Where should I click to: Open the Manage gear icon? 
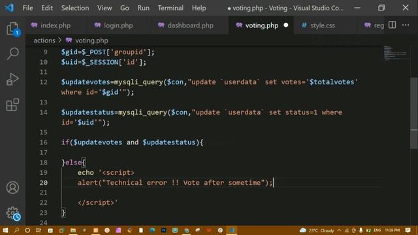point(12,213)
